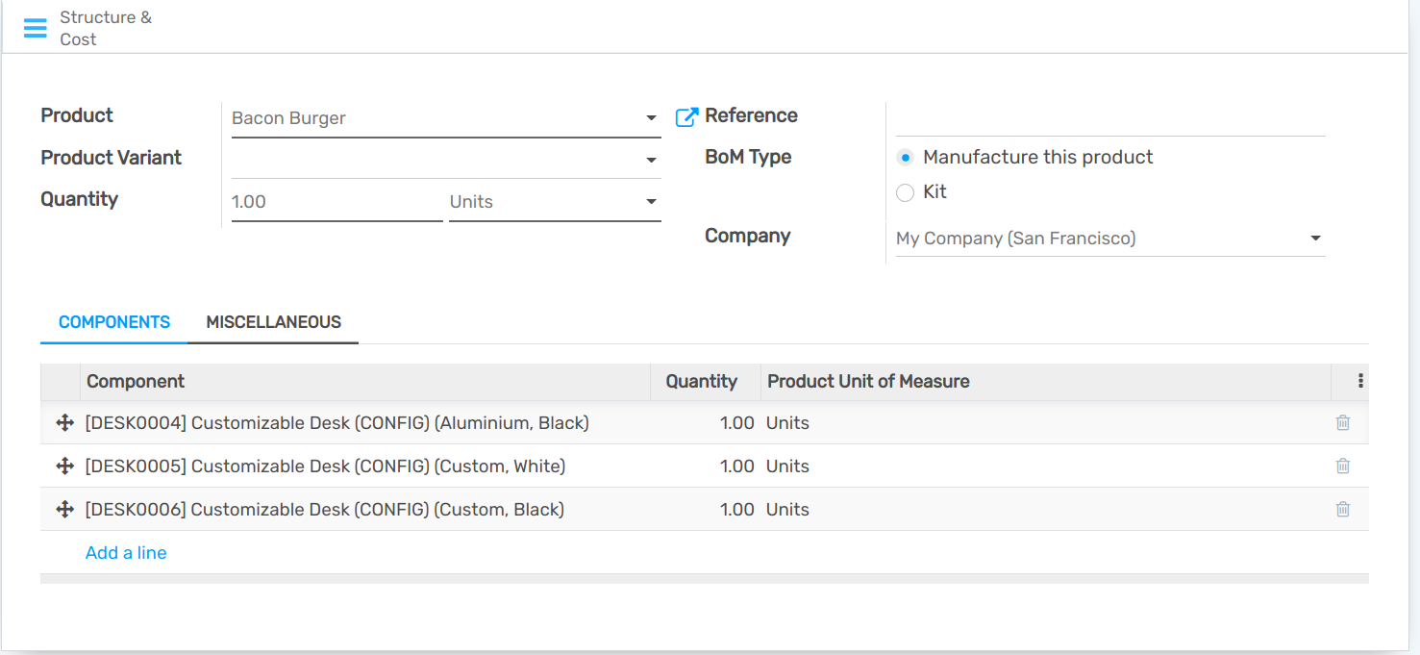Click the Structure & Cost button
This screenshot has width=1420, height=655.
tap(105, 28)
